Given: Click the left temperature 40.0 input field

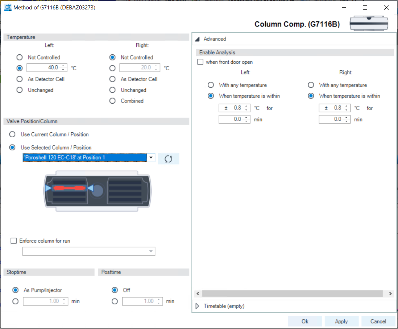Looking at the screenshot, I should [43, 68].
